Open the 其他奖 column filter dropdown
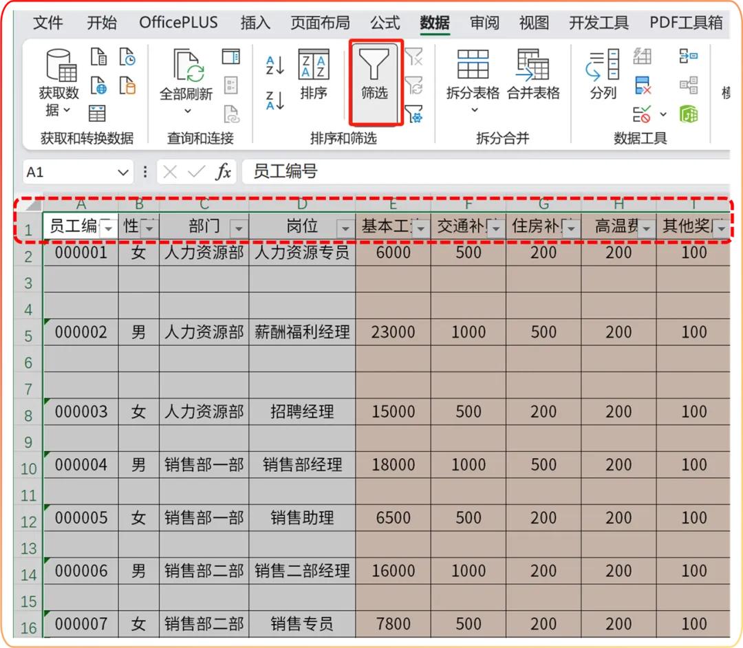The image size is (743, 648). tap(721, 229)
